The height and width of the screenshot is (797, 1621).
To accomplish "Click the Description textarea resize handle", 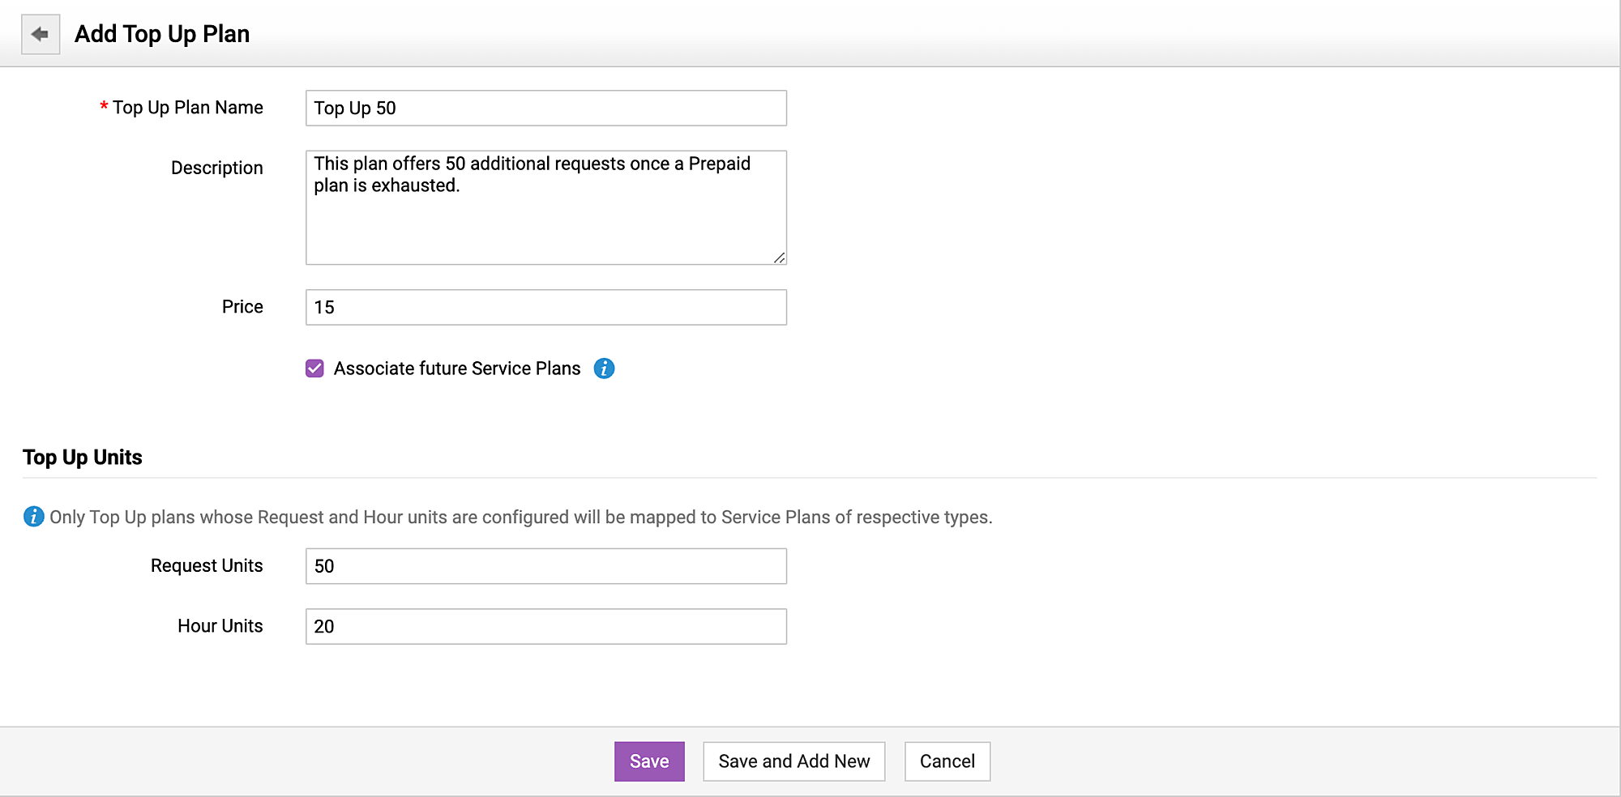I will pos(779,258).
